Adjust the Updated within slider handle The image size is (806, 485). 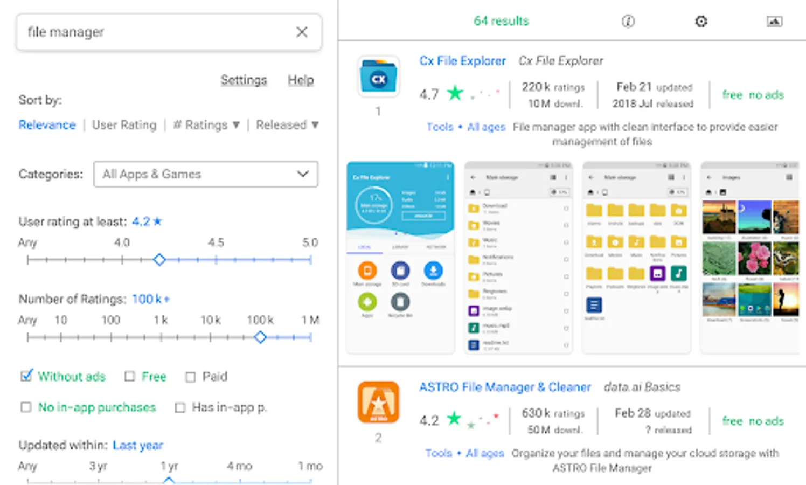(169, 481)
